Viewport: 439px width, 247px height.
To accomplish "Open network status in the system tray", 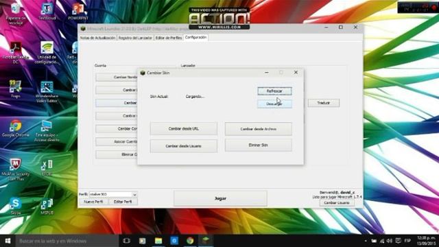I will click(382, 241).
